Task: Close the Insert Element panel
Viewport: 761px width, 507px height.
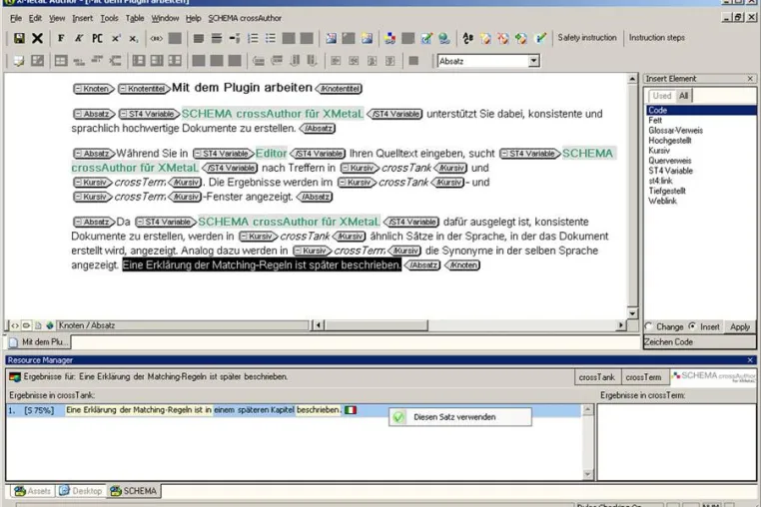Action: pos(750,78)
